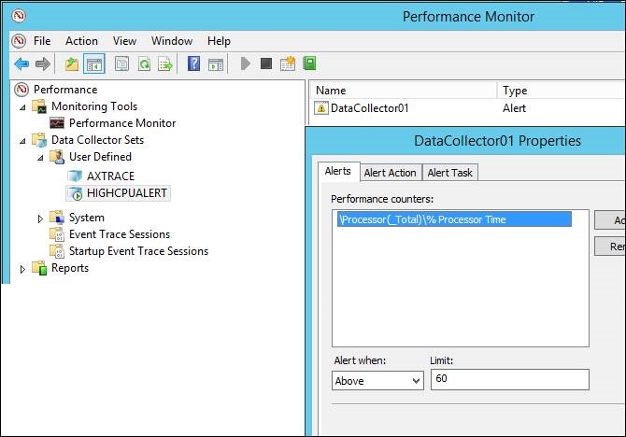Viewport: 626px width, 437px height.
Task: Click the Up One Level folder icon
Action: coord(72,63)
